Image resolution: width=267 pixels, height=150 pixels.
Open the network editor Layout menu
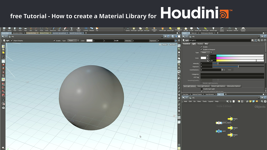[211, 101]
